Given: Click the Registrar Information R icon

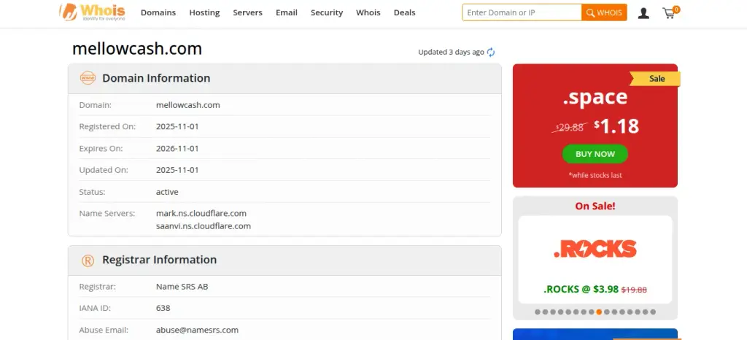Looking at the screenshot, I should (x=88, y=260).
